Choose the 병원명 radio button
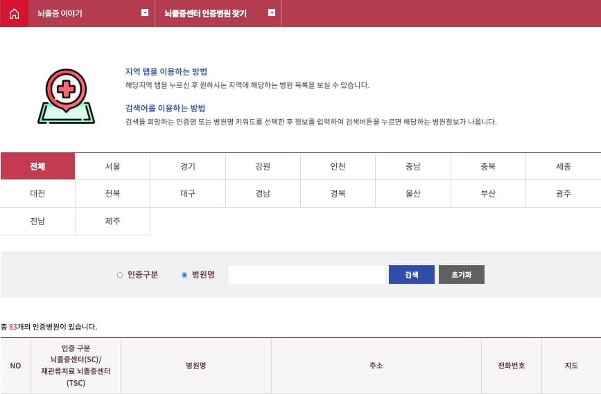Viewport: 601px width, 394px height. coord(184,275)
